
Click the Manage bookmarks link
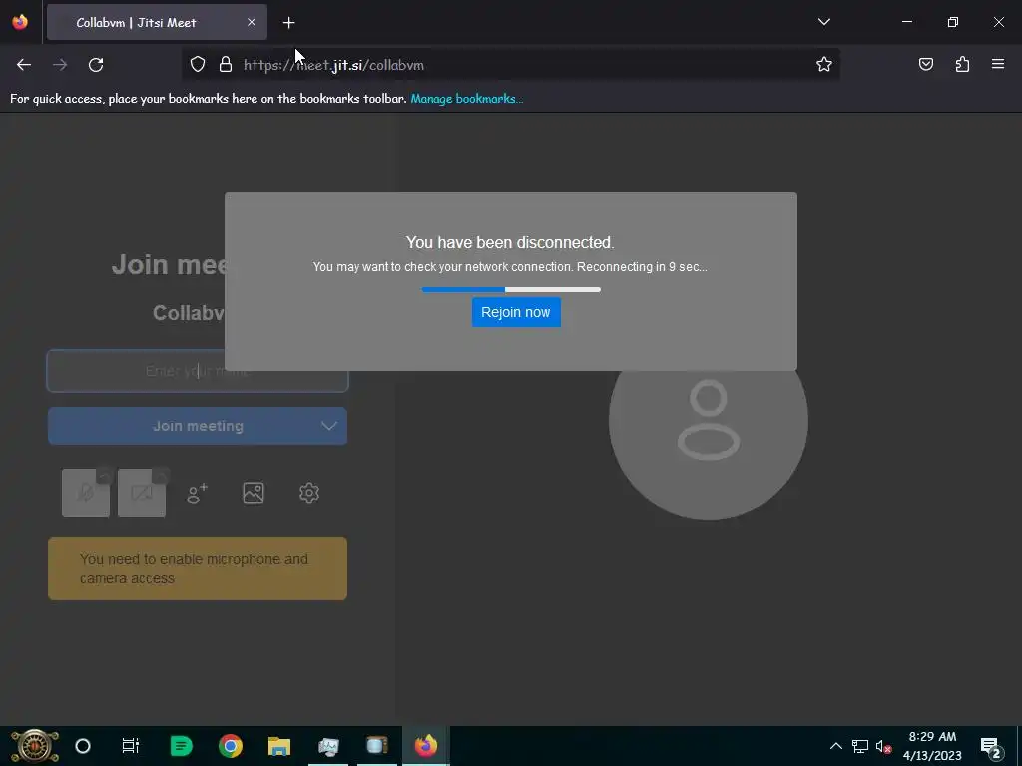[467, 99]
